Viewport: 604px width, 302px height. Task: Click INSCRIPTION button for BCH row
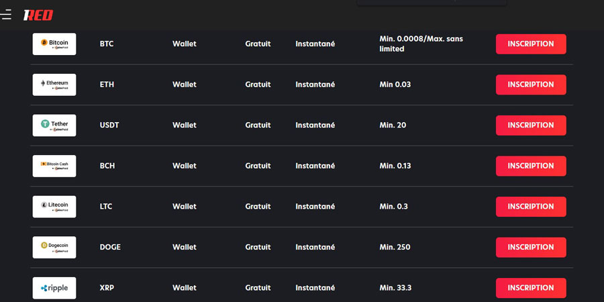[530, 166]
